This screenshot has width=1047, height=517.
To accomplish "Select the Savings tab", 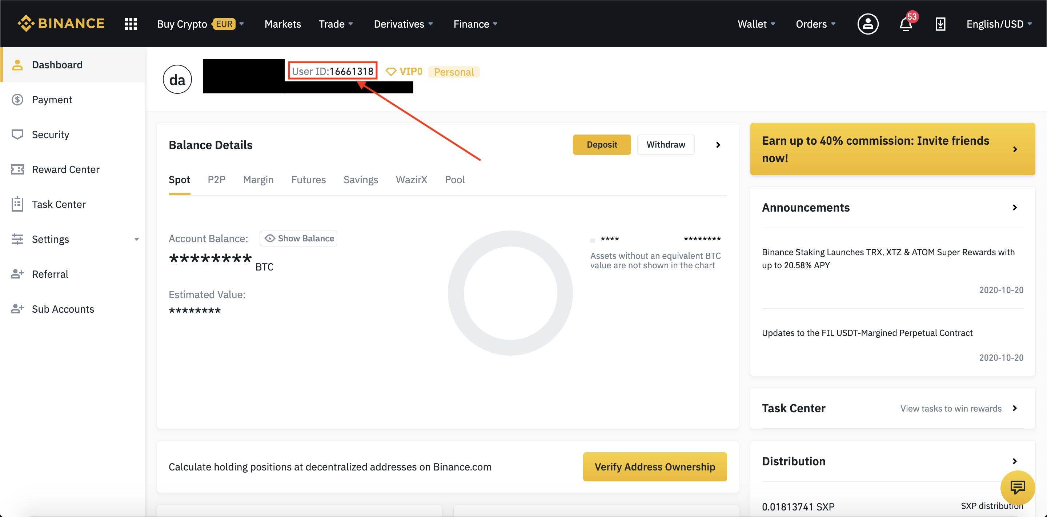I will (360, 179).
